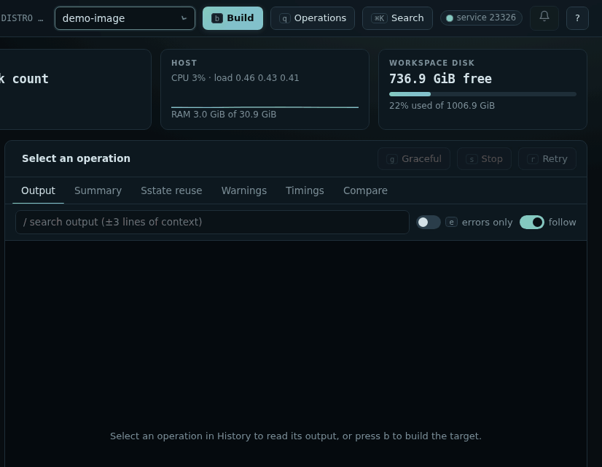
Task: Click the r key badge on Retry
Action: point(533,159)
